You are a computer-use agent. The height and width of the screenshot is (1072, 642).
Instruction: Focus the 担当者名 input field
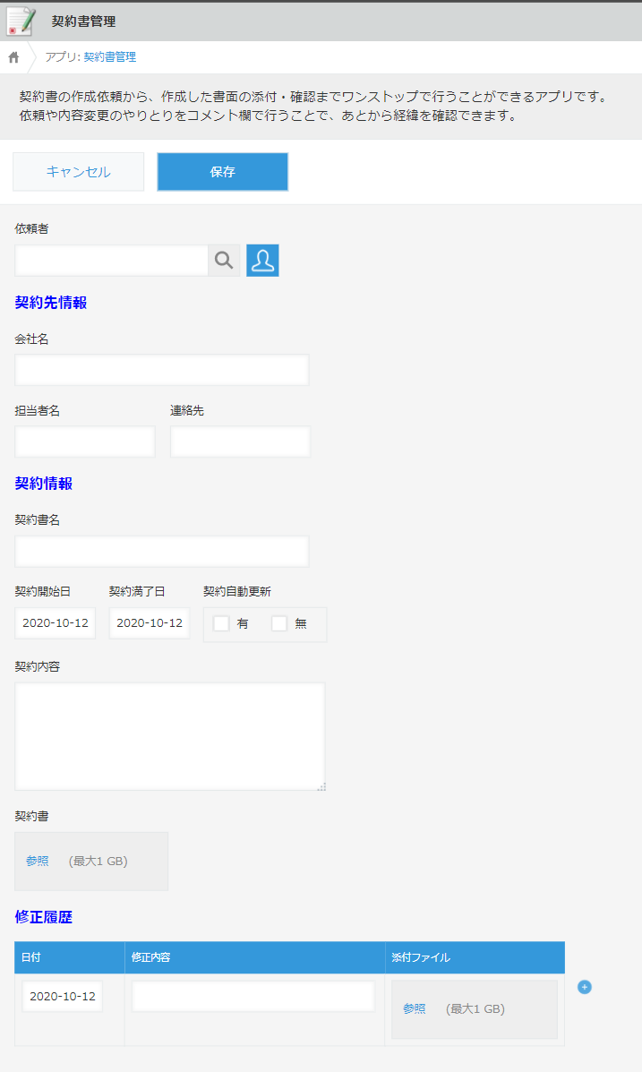85,442
